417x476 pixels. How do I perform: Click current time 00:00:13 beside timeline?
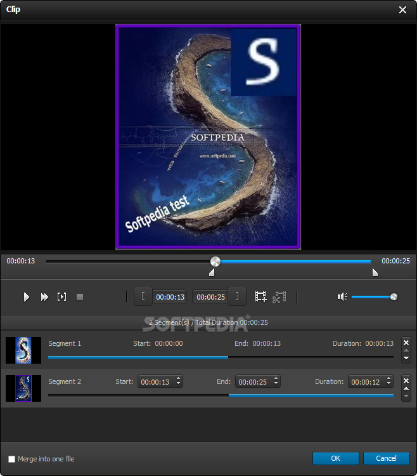(21, 261)
